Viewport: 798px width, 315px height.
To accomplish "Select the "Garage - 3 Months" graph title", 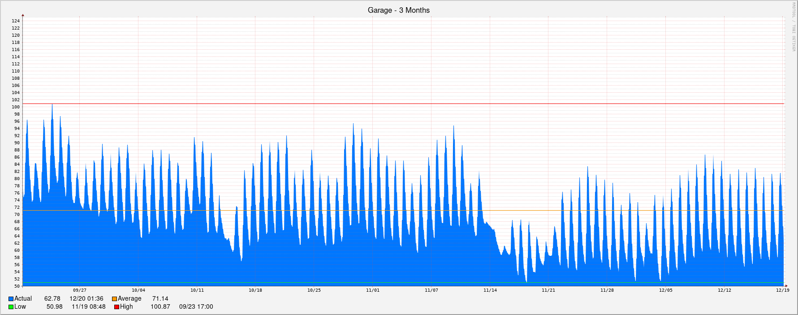I will click(398, 10).
